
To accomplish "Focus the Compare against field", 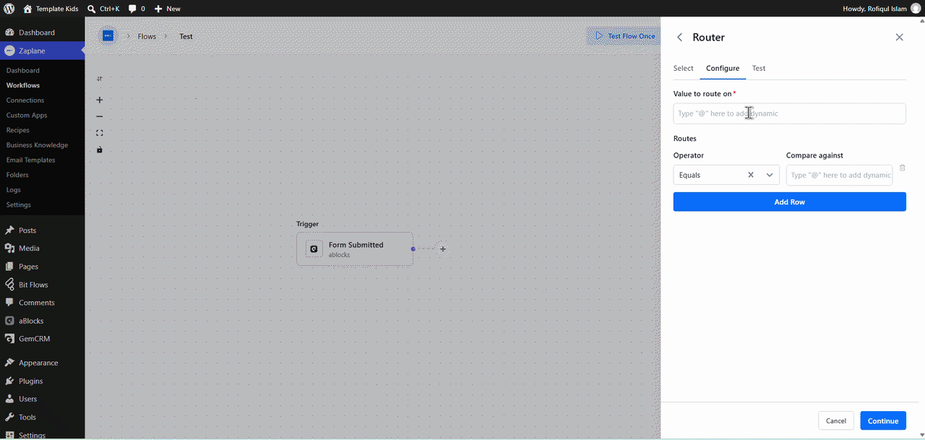I will coord(839,175).
